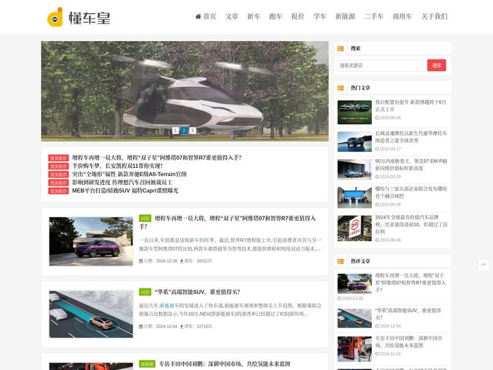Screen dimensions: 493x370
Task: Click the flying car banner image
Action: (185, 91)
